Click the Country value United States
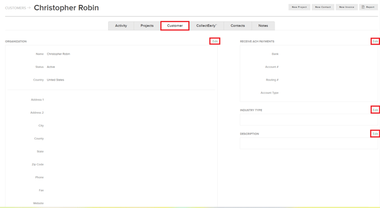 [x=55, y=80]
